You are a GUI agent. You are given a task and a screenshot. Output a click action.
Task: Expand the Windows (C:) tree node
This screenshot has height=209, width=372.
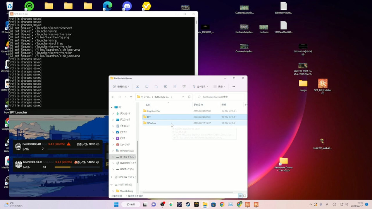point(113,151)
